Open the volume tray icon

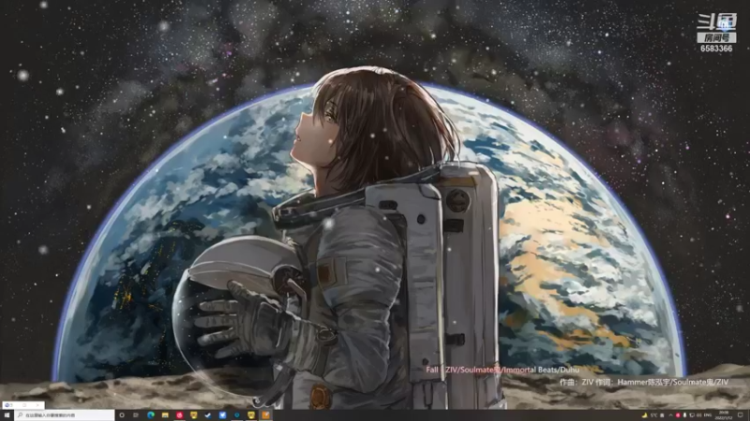(698, 415)
